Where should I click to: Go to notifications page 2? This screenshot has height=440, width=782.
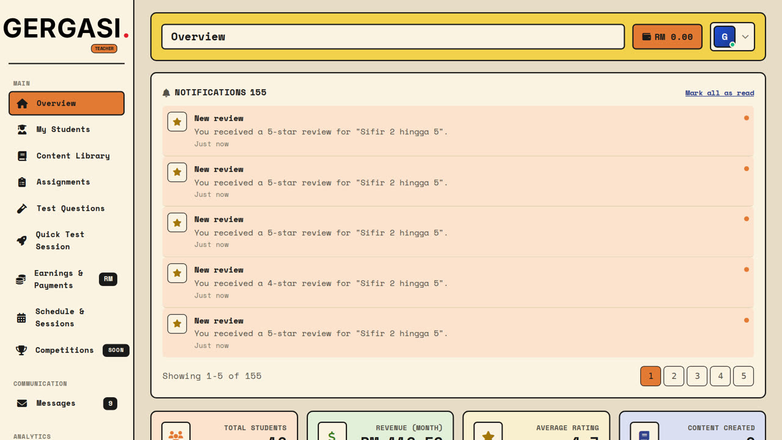coord(674,376)
